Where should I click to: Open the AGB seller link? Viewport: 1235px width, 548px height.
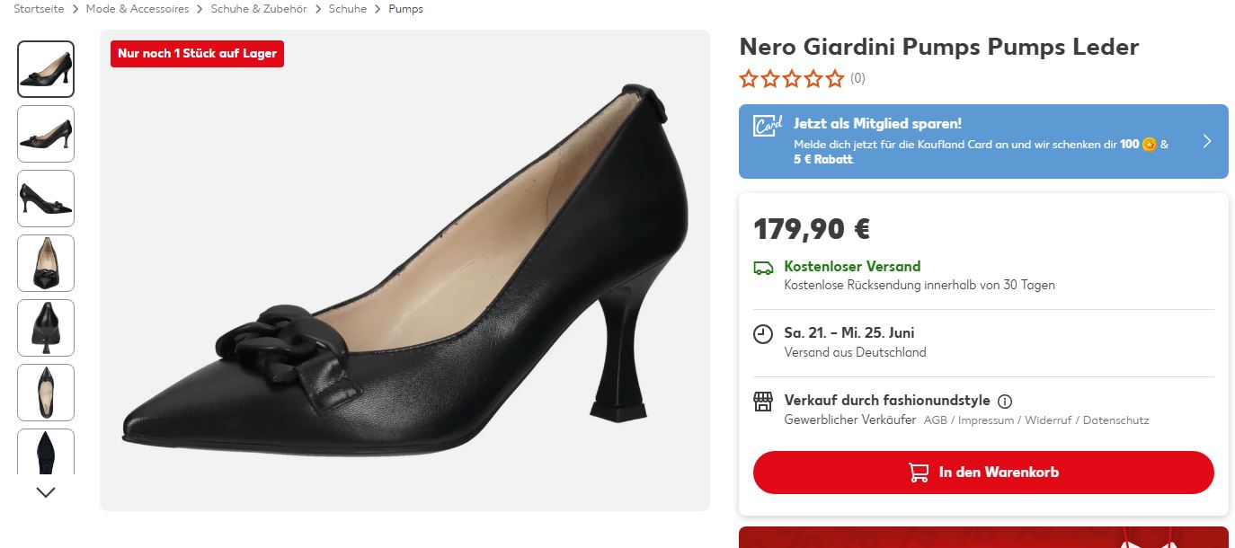pyautogui.click(x=935, y=420)
